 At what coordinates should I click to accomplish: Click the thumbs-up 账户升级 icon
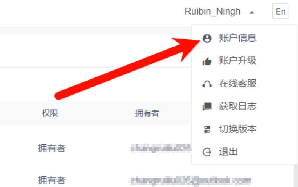click(207, 61)
